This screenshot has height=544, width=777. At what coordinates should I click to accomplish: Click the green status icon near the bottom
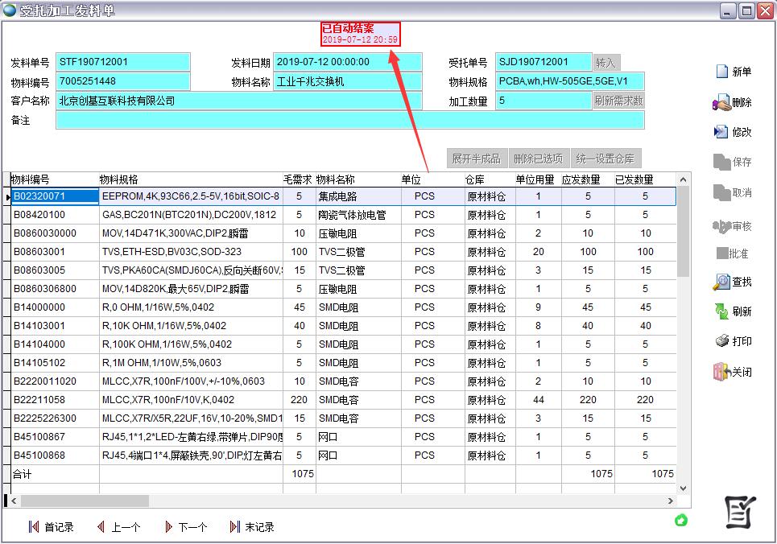coord(681,521)
